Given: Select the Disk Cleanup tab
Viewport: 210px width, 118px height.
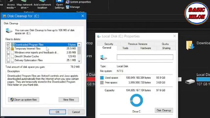Looking at the screenshot, I should [x=11, y=23].
